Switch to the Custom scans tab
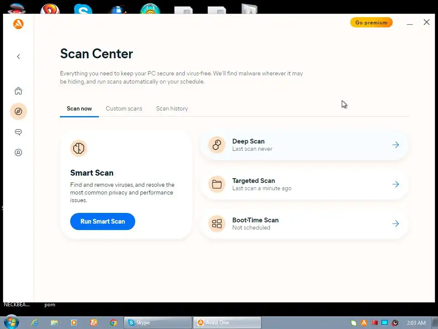 [124, 108]
